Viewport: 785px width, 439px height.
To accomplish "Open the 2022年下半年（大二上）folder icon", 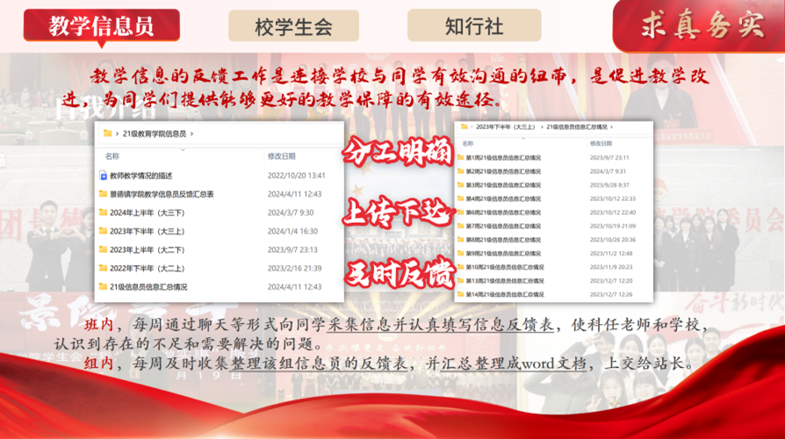I will (x=103, y=268).
